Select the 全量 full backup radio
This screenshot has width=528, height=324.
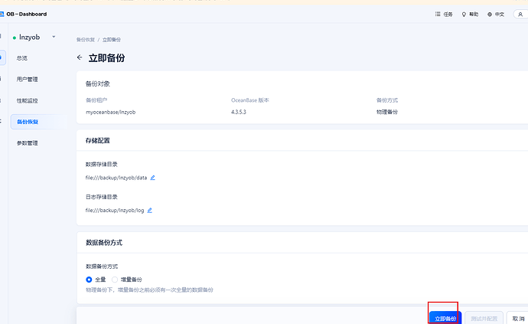pos(90,280)
